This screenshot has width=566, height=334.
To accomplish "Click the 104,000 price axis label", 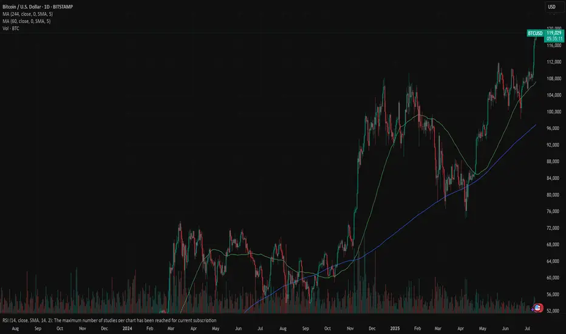I will pyautogui.click(x=554, y=95).
